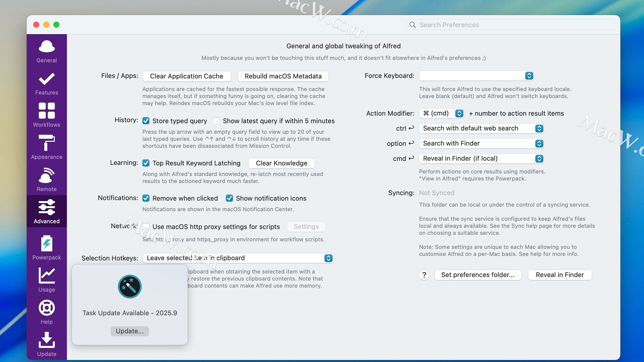Go to the Workflows section

click(47, 115)
